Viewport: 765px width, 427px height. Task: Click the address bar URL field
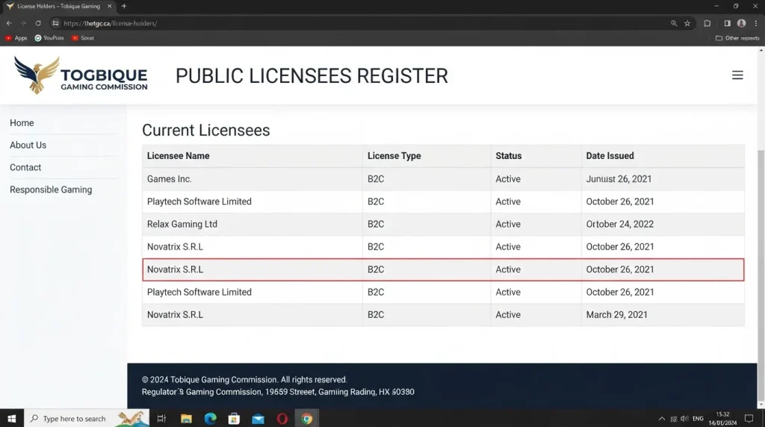[361, 23]
